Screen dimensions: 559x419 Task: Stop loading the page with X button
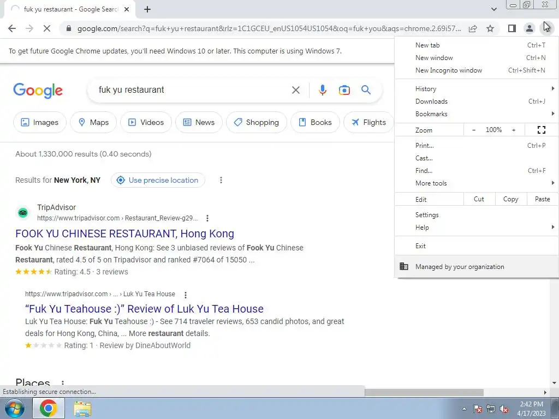47,28
